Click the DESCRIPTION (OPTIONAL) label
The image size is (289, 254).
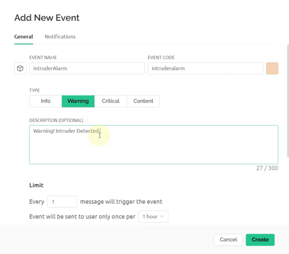coord(56,120)
